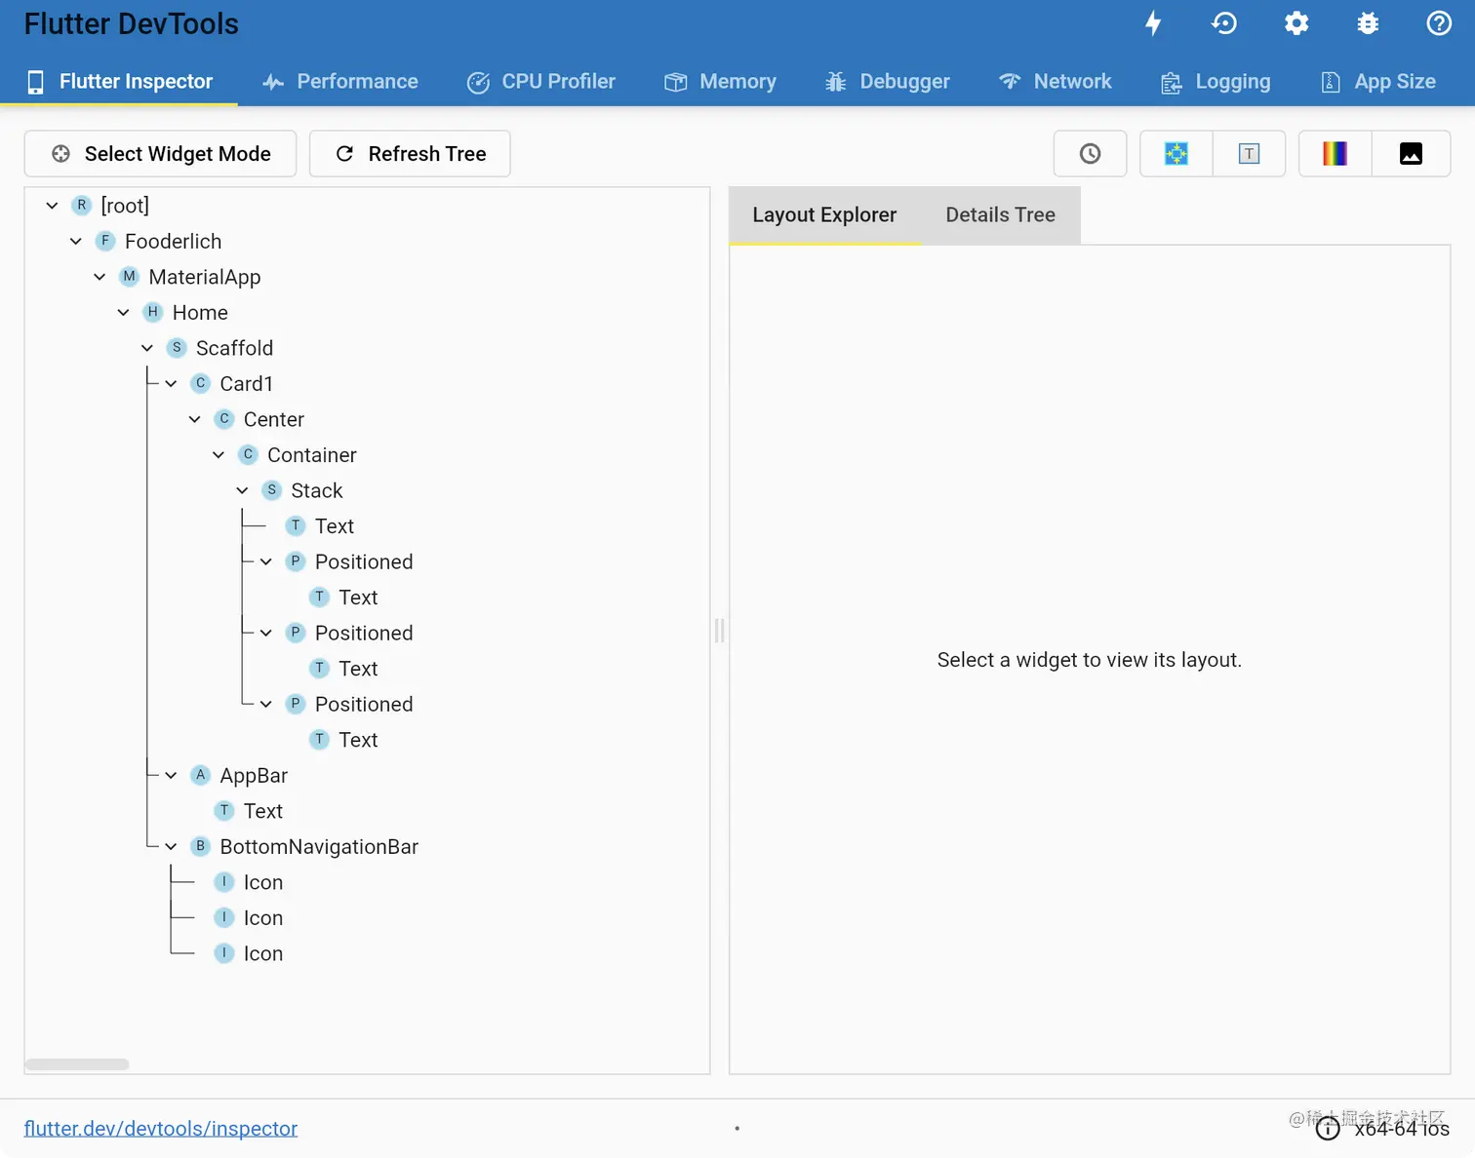Open the flutter.dev/devtools/inspector link

point(161,1129)
